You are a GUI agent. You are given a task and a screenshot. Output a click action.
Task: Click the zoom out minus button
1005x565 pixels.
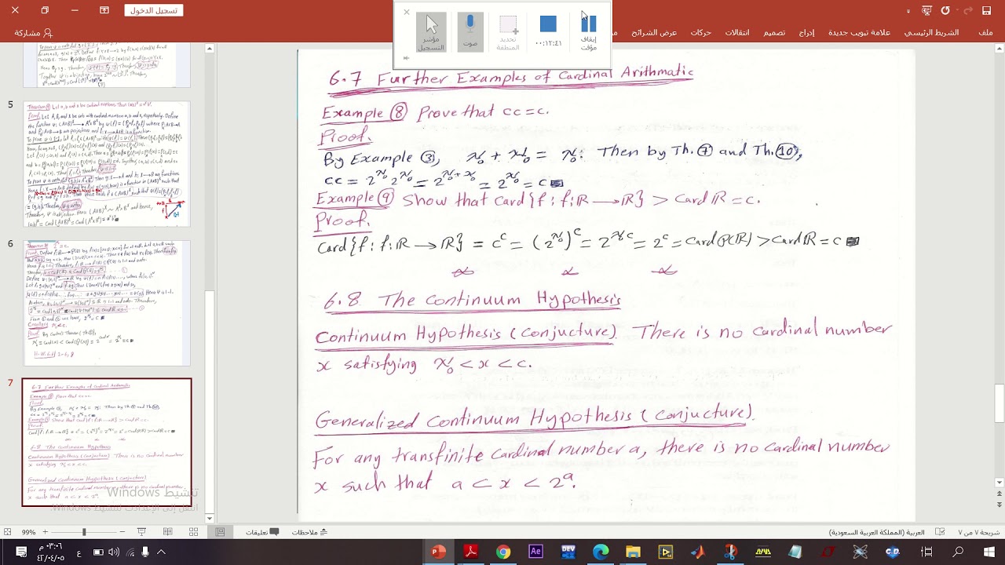coord(122,532)
